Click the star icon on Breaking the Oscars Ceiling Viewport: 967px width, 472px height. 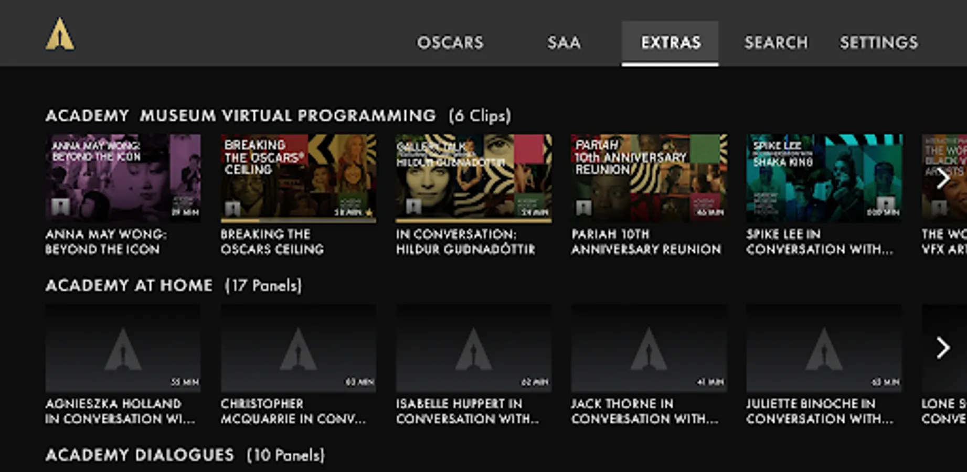(369, 212)
